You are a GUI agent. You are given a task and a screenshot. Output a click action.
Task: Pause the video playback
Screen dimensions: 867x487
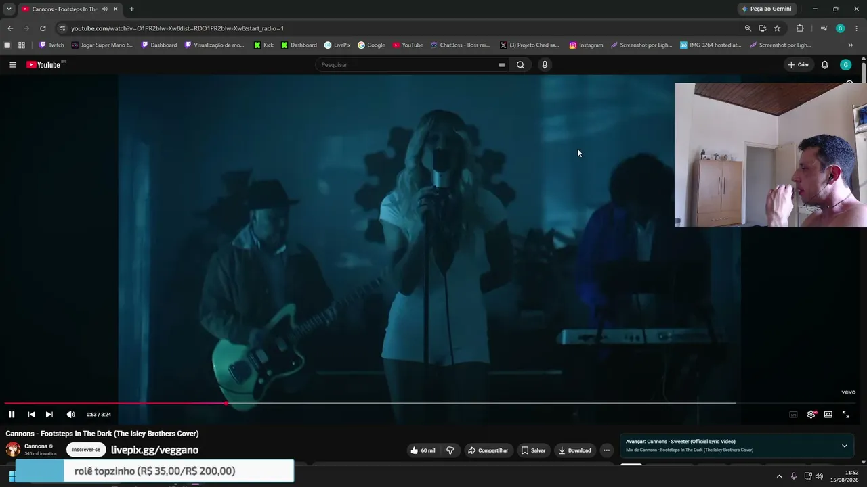pos(12,415)
